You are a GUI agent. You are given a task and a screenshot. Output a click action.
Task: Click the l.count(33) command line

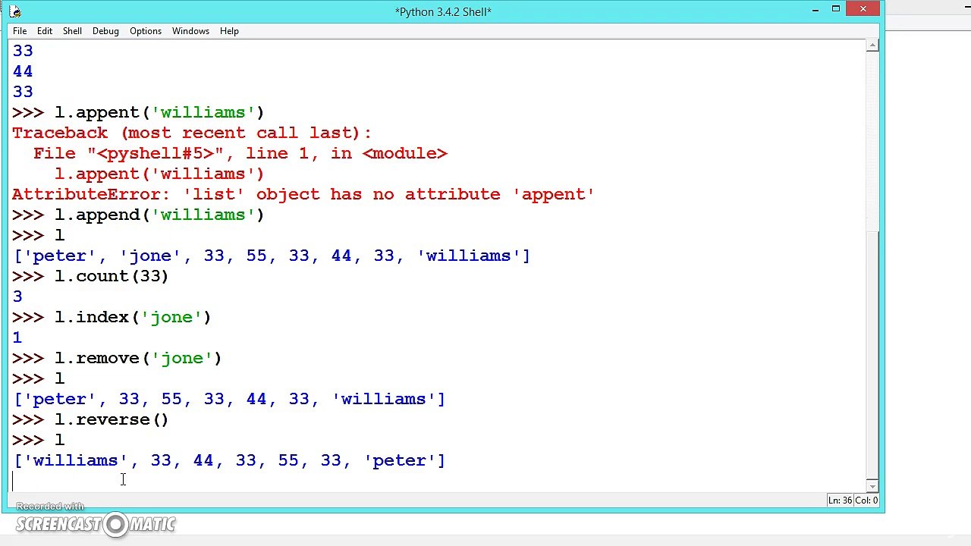(x=90, y=276)
